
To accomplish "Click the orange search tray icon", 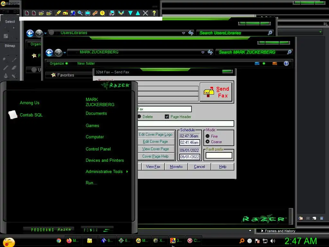I will coord(242,241).
